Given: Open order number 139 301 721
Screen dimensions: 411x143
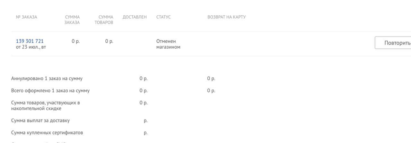Looking at the screenshot, I should pos(30,41).
